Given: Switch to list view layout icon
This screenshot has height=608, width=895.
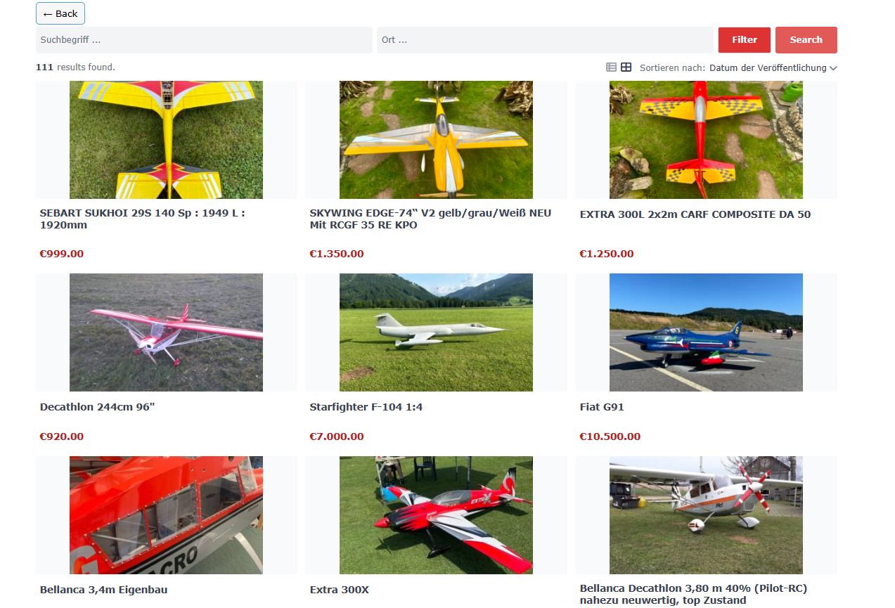Looking at the screenshot, I should (611, 67).
